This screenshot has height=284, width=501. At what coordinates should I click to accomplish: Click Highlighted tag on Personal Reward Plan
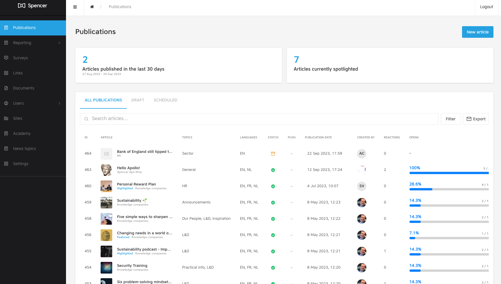coord(125,188)
